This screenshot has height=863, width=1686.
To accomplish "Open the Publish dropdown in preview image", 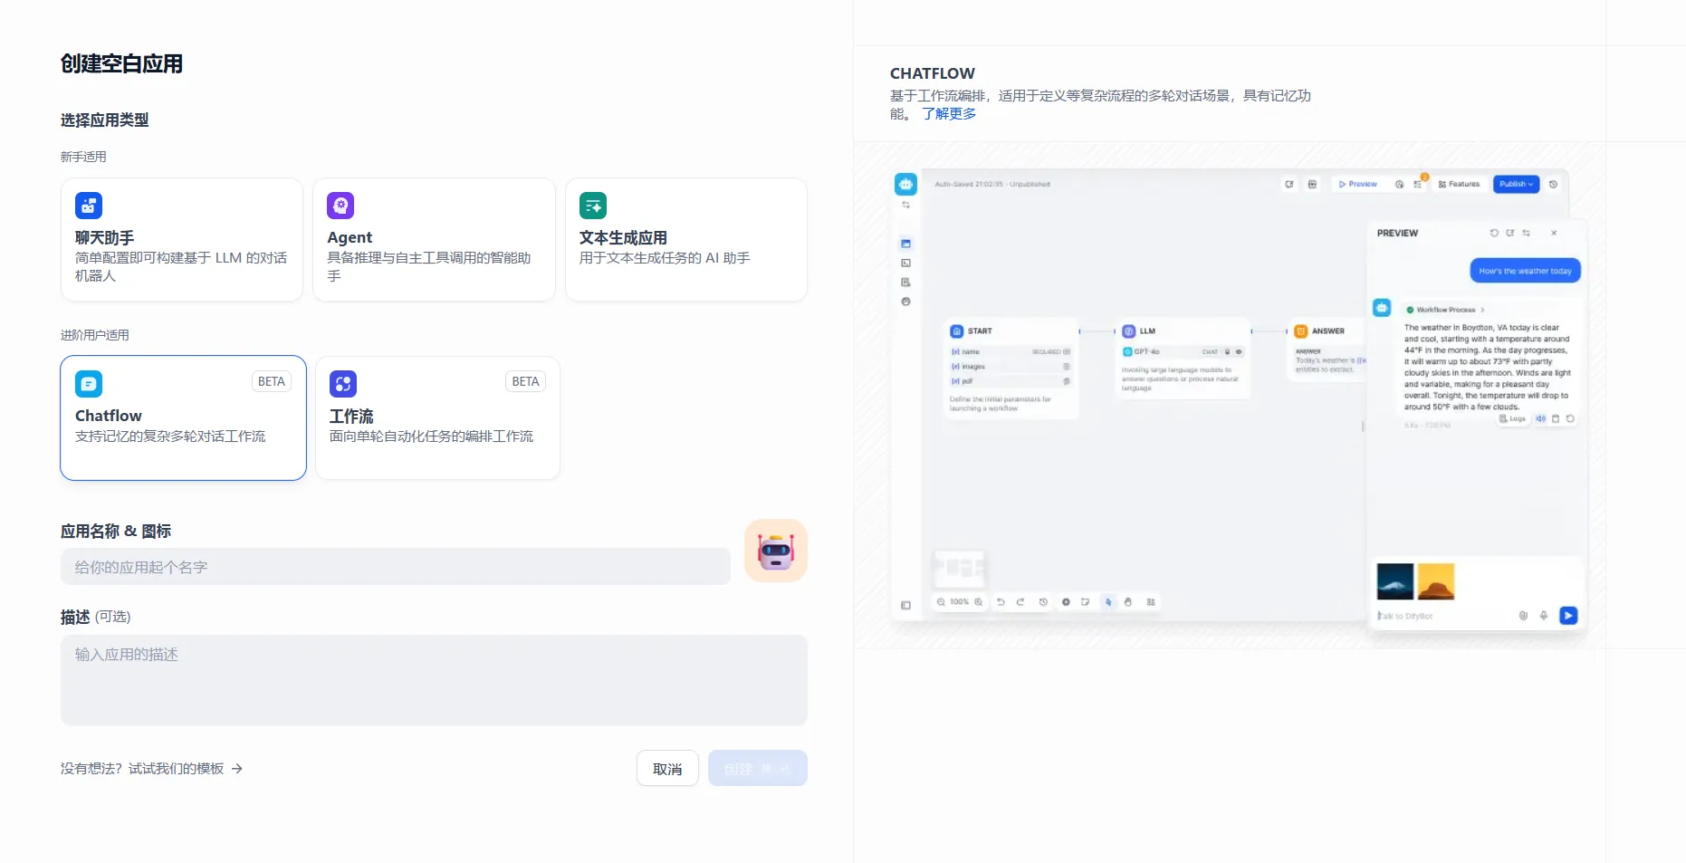I will (x=1516, y=184).
